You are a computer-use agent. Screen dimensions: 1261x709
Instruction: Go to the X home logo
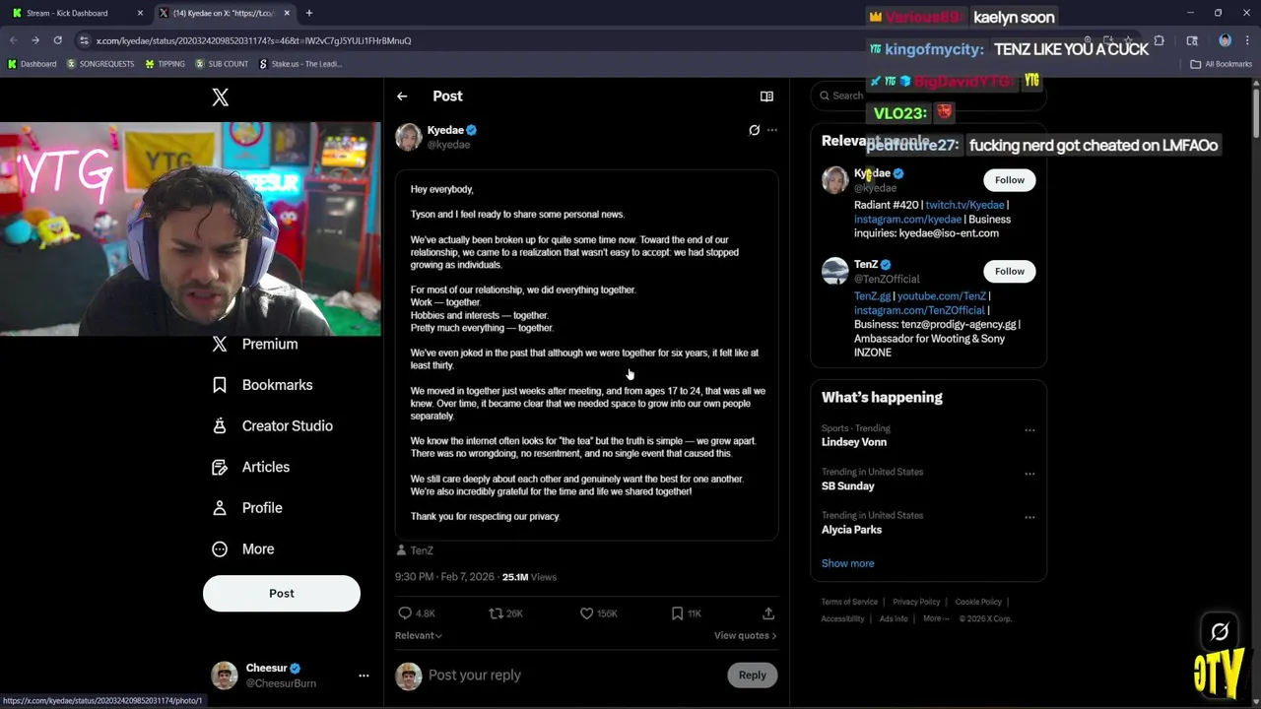coord(221,97)
